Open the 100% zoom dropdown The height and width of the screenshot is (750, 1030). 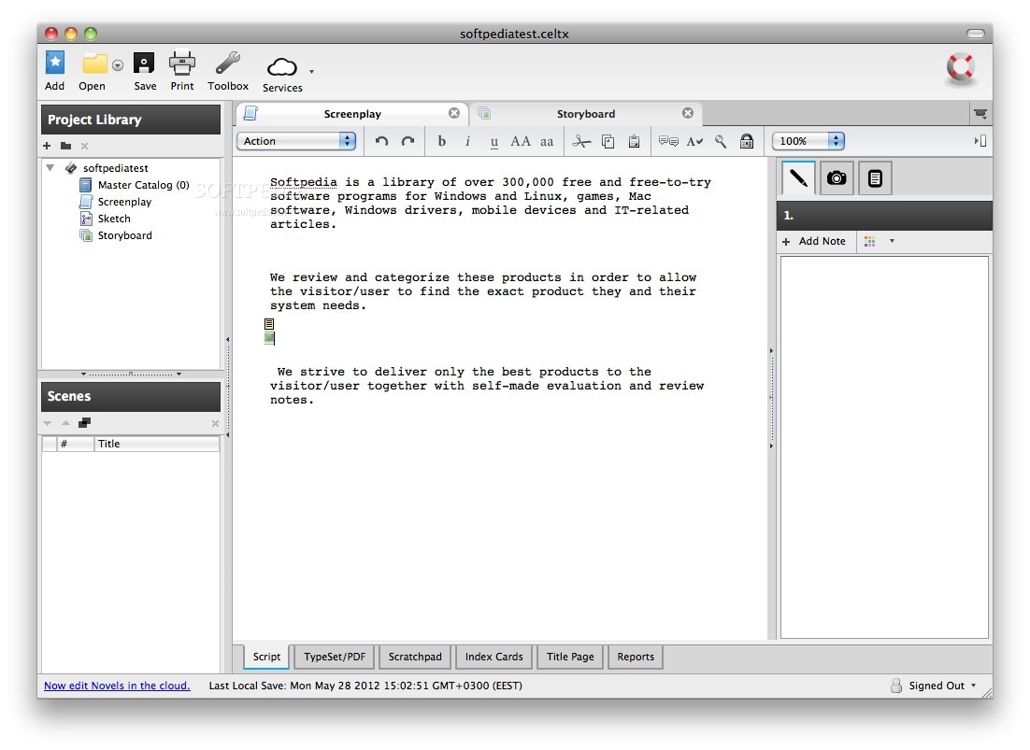[x=808, y=141]
